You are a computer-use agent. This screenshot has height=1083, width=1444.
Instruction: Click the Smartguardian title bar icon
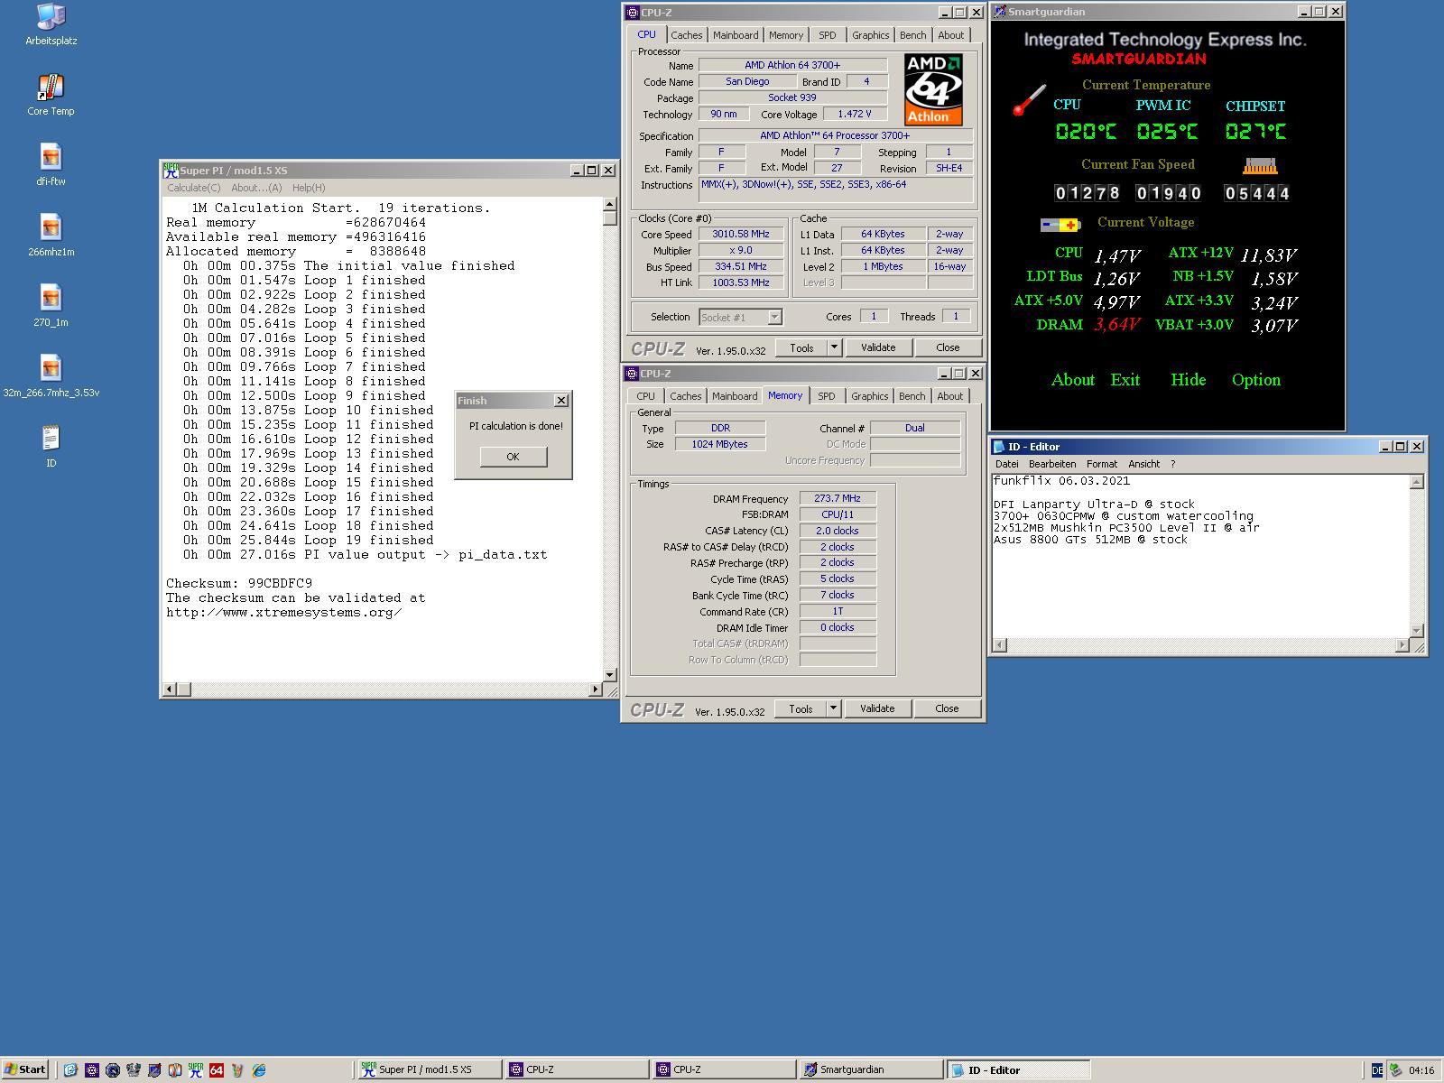[1000, 12]
